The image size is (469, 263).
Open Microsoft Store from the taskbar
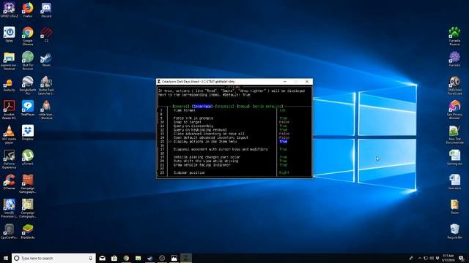[x=114, y=258]
